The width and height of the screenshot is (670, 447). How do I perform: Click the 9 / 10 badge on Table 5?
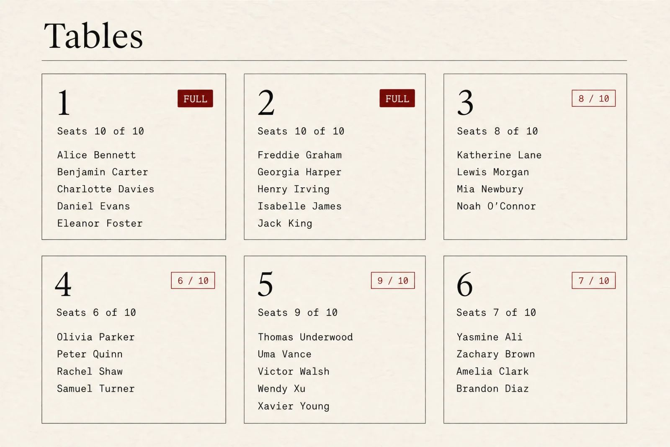[x=393, y=281]
